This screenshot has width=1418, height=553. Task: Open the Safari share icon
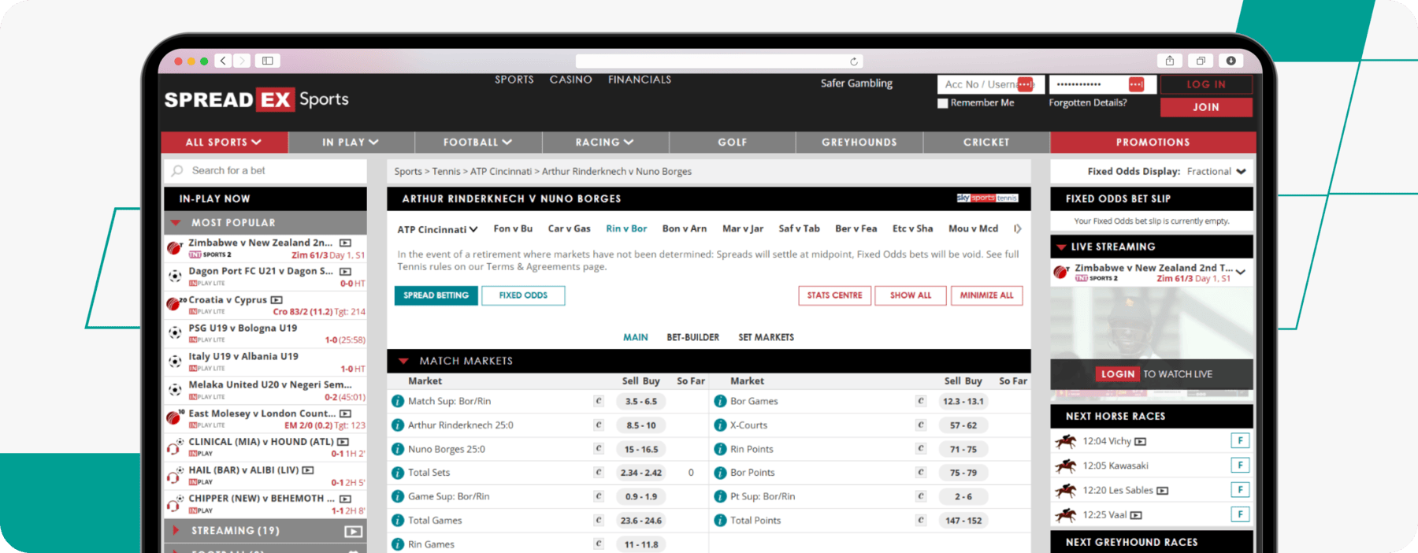[1170, 61]
